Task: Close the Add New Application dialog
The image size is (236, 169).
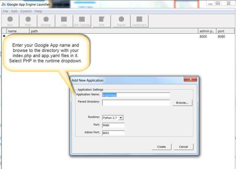Action: click(190, 79)
